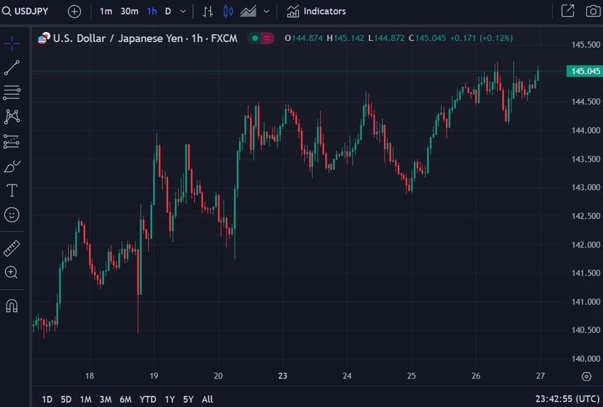The width and height of the screenshot is (603, 407).
Task: Select the crosshair cursor tool
Action: click(x=12, y=43)
